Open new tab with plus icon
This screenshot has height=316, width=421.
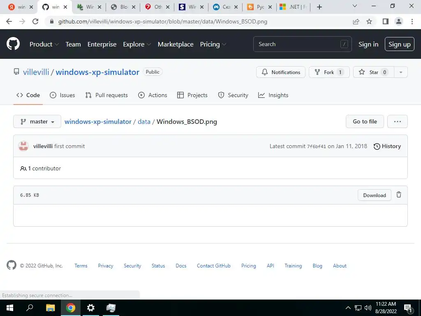319,7
